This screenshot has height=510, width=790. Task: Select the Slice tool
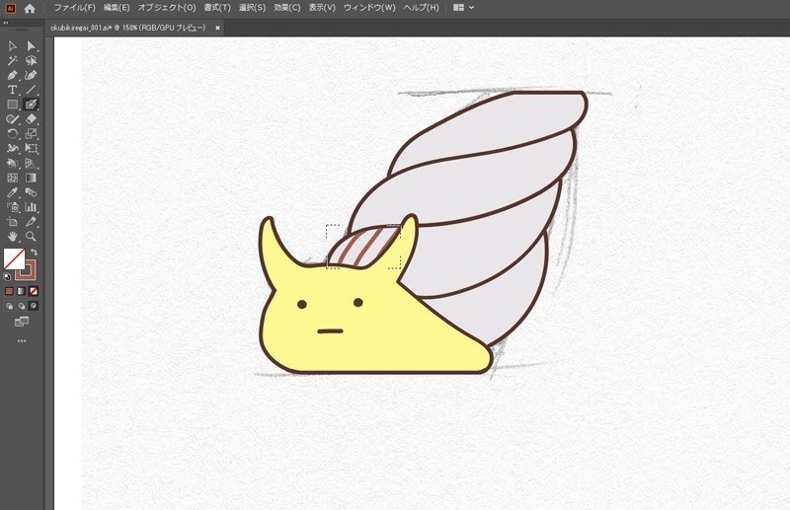point(32,222)
